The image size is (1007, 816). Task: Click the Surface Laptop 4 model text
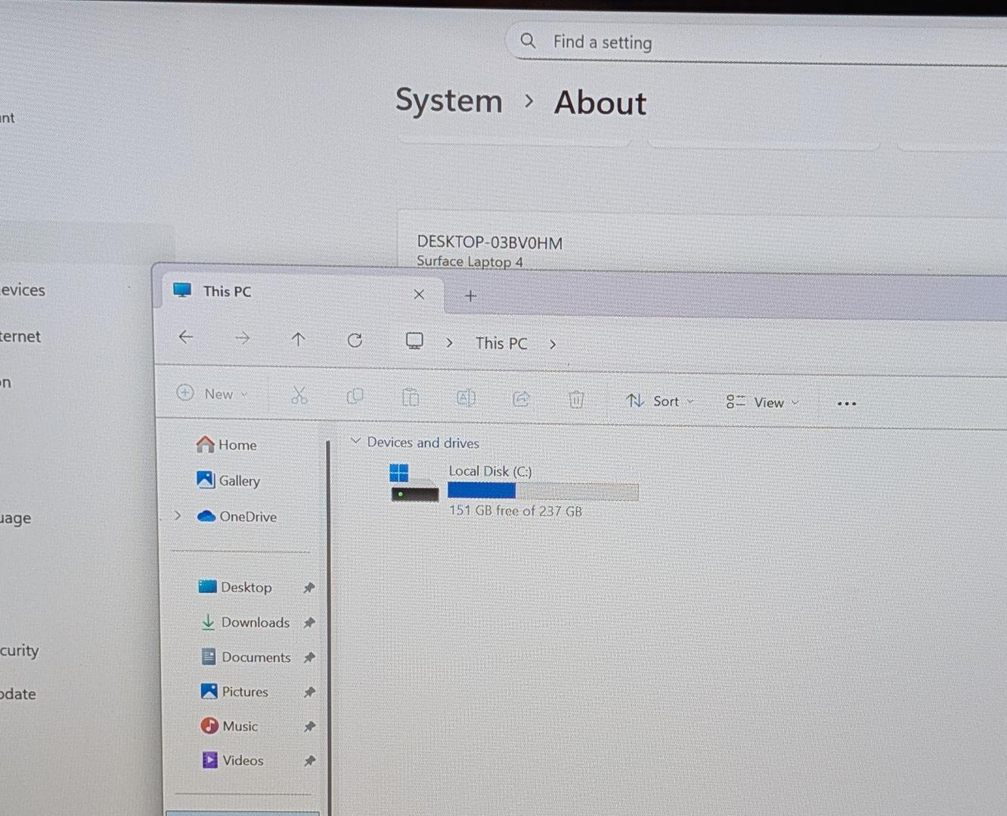[x=469, y=261]
